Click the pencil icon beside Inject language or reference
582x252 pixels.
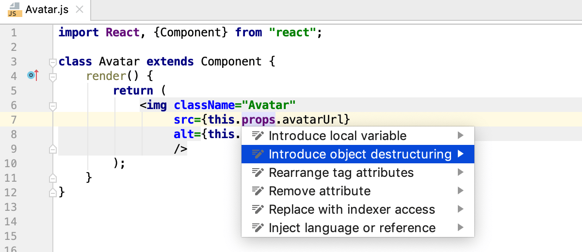(258, 228)
